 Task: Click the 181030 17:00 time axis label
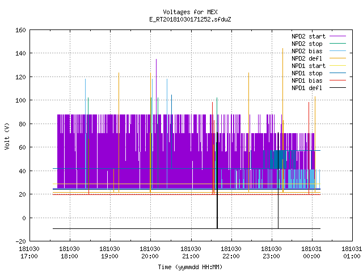click(29, 253)
